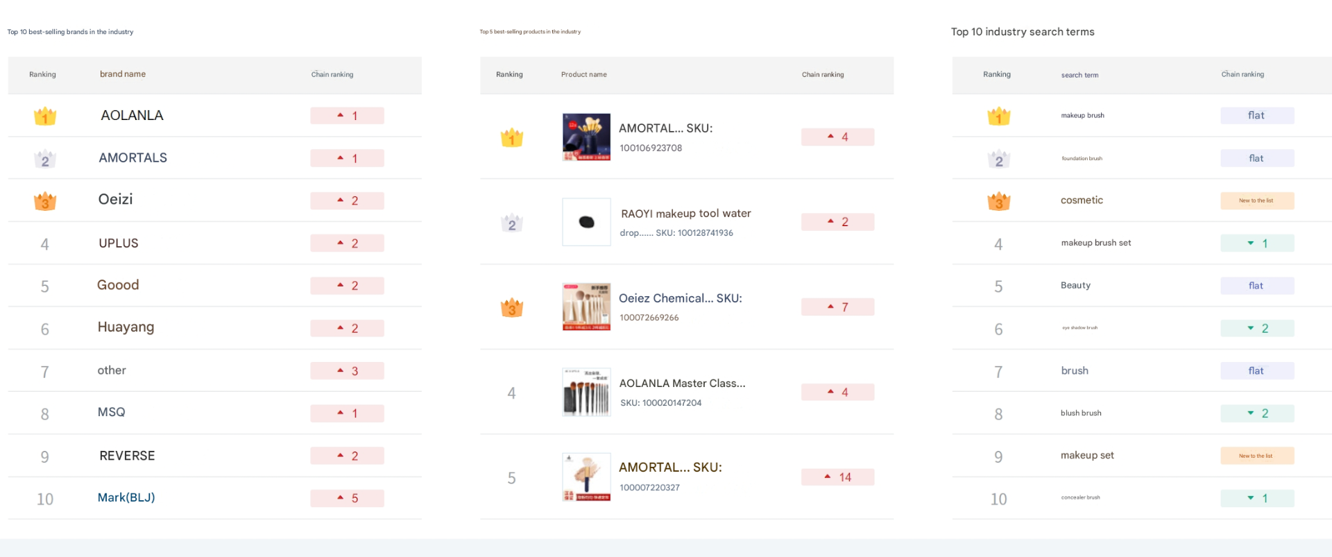The width and height of the screenshot is (1332, 557).
Task: Click gold crown next to makeup brush term
Action: click(999, 116)
